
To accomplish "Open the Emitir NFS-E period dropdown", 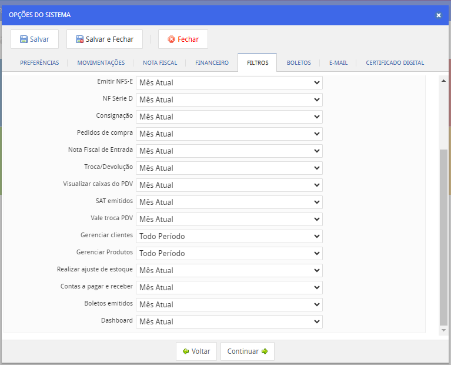I will click(229, 82).
